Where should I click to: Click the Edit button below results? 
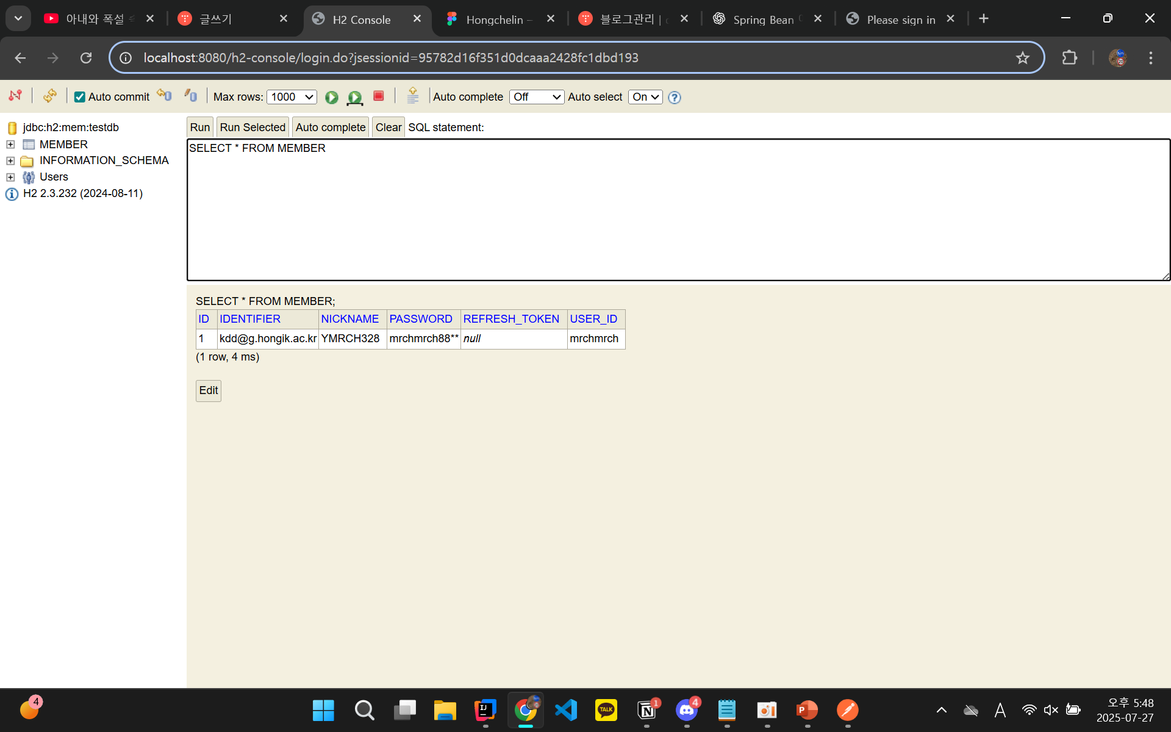pos(208,390)
